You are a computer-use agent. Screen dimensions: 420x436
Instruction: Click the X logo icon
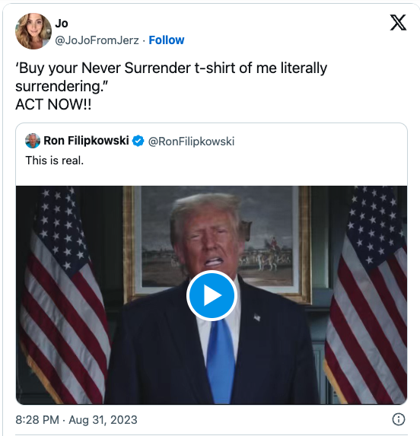(398, 23)
